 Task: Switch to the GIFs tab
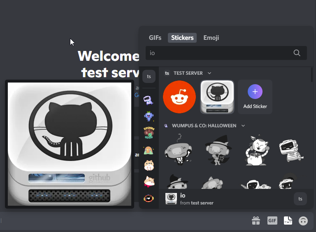[x=155, y=38]
